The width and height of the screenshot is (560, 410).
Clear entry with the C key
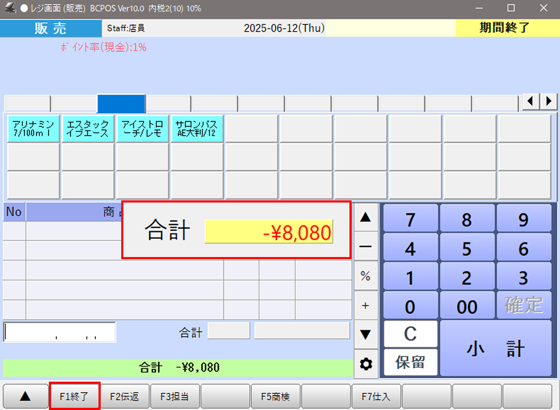click(x=410, y=334)
